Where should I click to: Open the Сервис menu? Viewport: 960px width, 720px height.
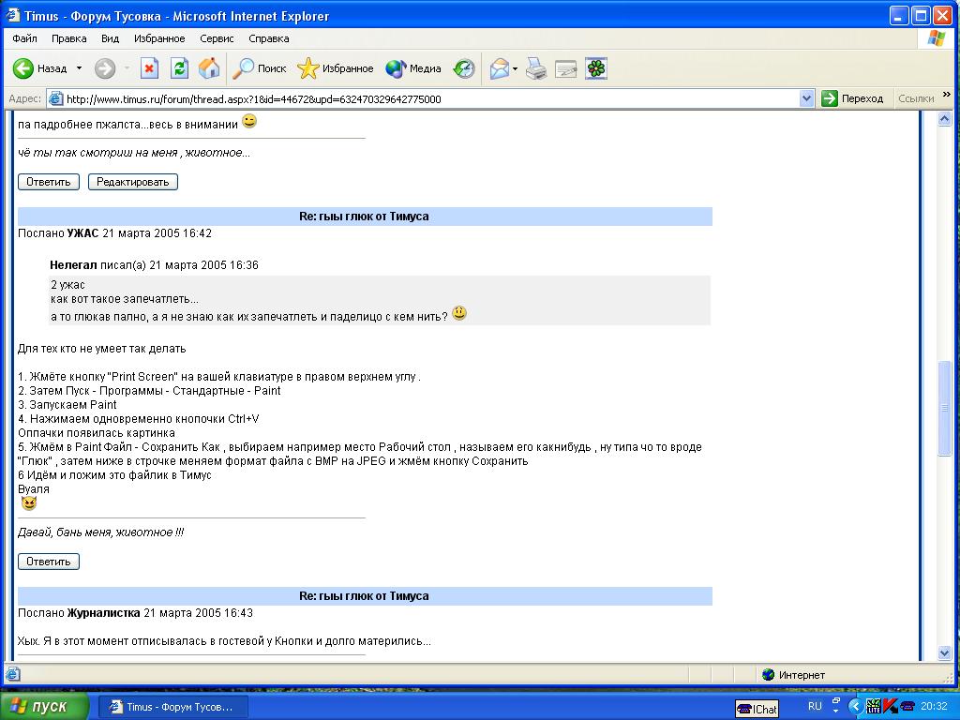217,38
